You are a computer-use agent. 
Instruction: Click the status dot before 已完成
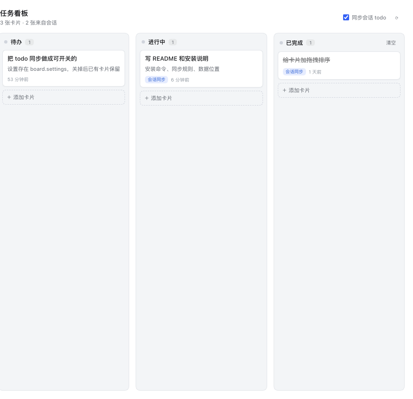[282, 43]
